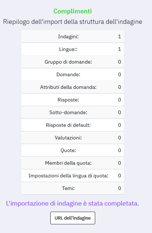Click the Temi count value
The image size is (152, 233).
pos(119,188)
